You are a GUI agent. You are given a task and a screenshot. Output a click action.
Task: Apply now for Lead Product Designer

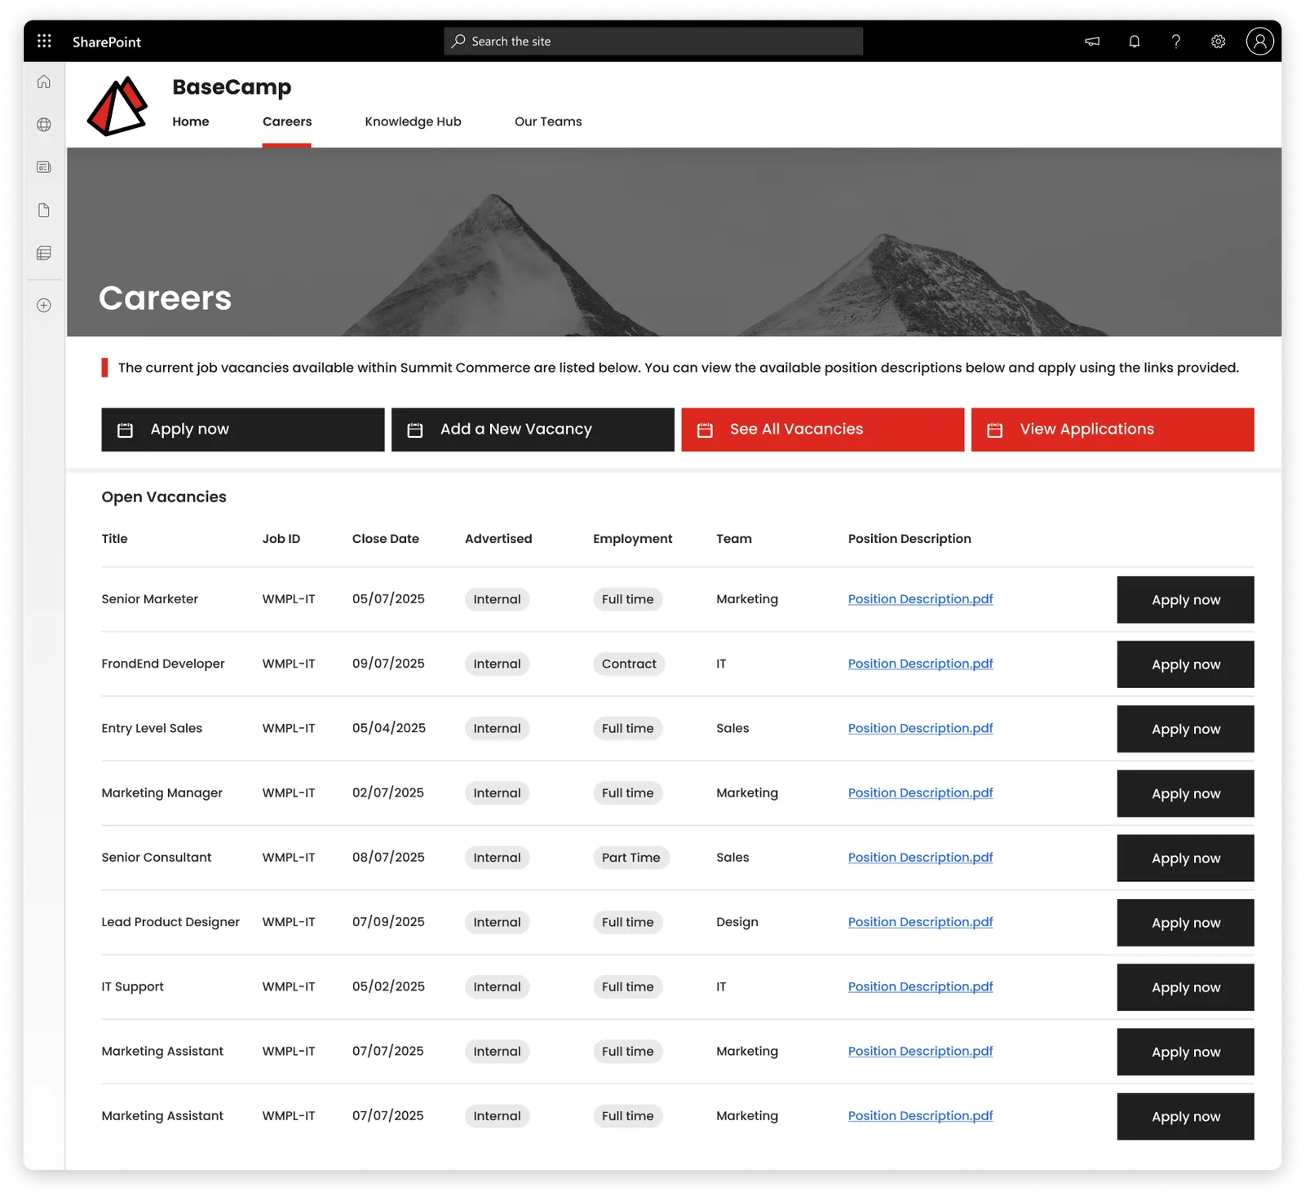click(1185, 923)
